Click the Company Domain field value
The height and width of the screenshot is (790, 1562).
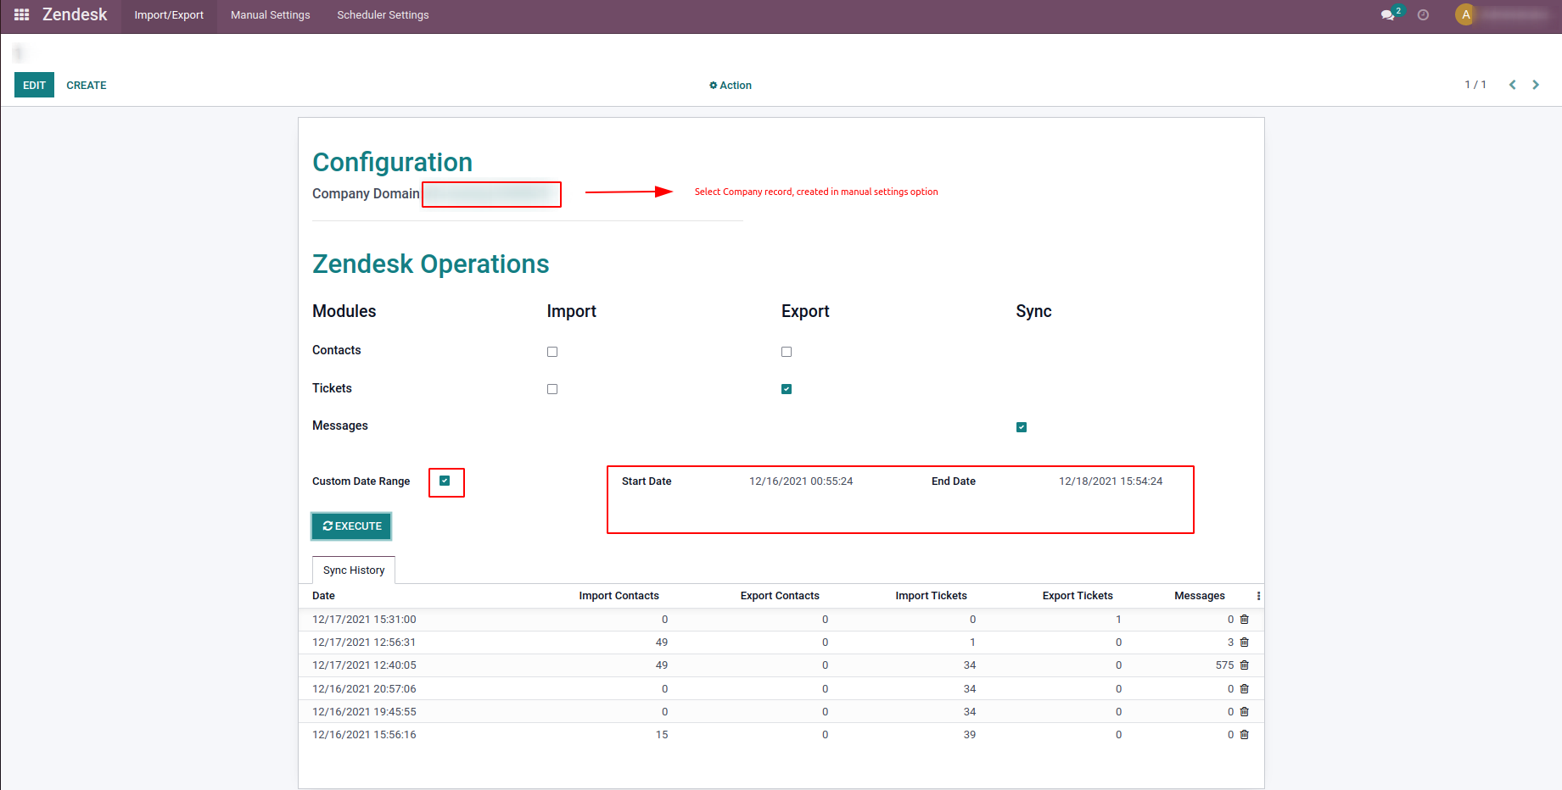[x=491, y=194]
